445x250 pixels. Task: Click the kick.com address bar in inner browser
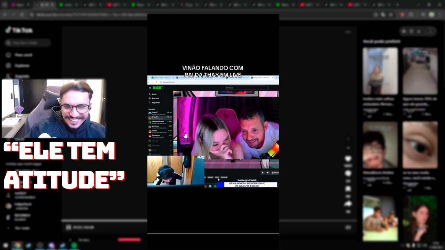click(x=216, y=82)
